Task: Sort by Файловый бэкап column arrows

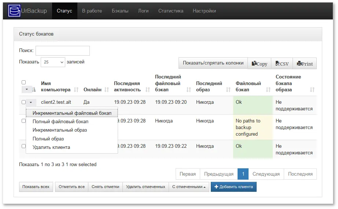Action: [x=268, y=90]
